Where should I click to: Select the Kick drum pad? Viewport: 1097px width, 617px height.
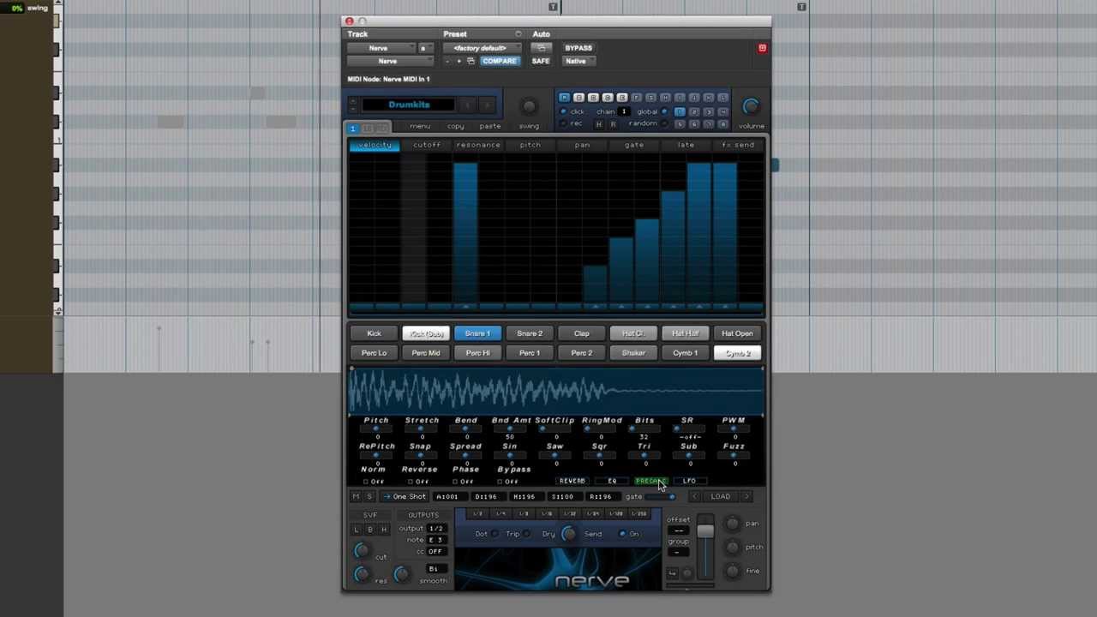tap(374, 333)
